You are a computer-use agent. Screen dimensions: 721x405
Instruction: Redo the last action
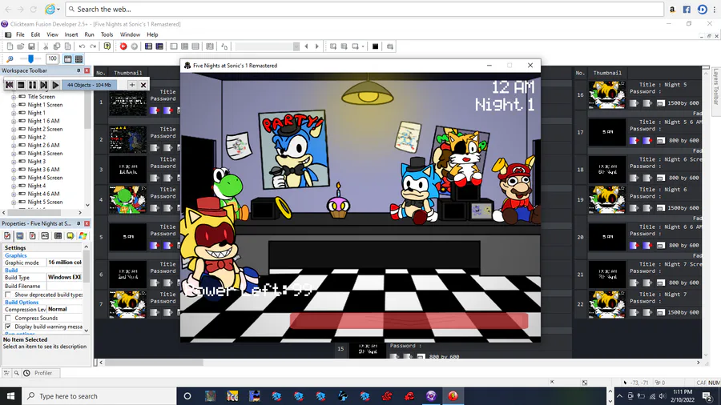(x=93, y=46)
